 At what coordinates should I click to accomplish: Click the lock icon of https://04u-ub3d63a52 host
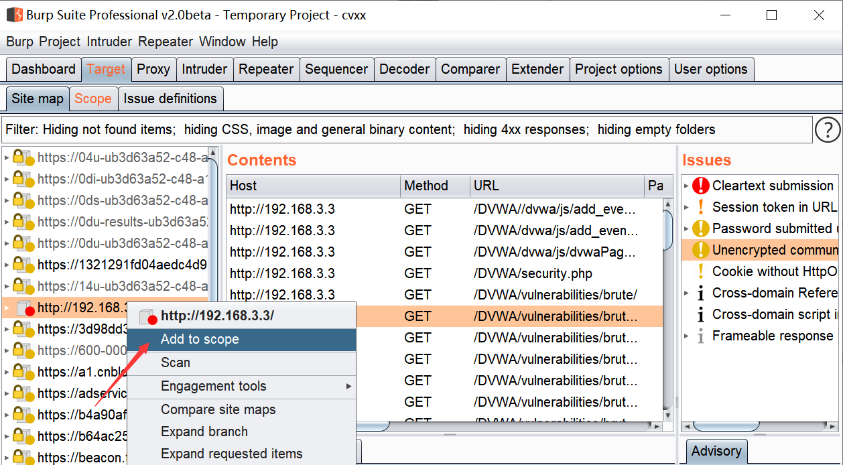coord(23,158)
